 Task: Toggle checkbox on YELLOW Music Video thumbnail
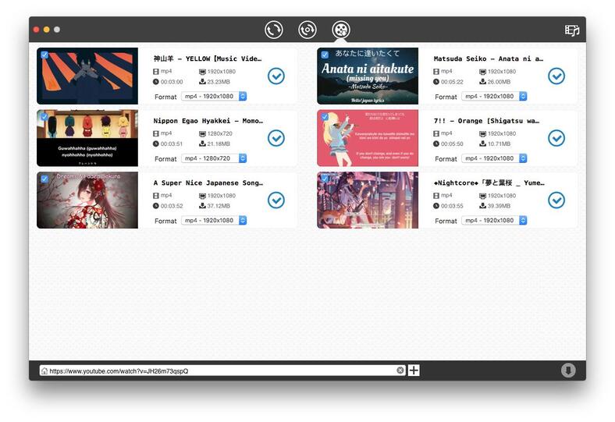click(x=44, y=55)
